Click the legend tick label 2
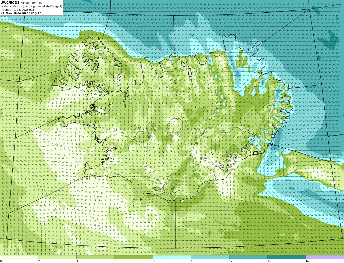The height and width of the screenshot is (263, 344). pos(39,261)
